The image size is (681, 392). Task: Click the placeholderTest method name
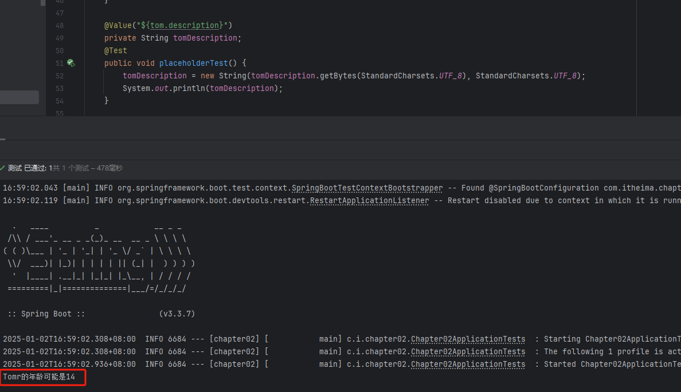coord(193,63)
